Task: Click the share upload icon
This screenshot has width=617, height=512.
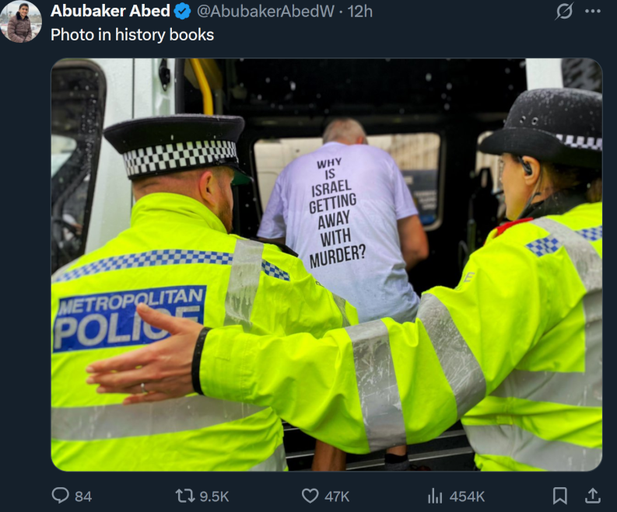Action: tap(592, 496)
